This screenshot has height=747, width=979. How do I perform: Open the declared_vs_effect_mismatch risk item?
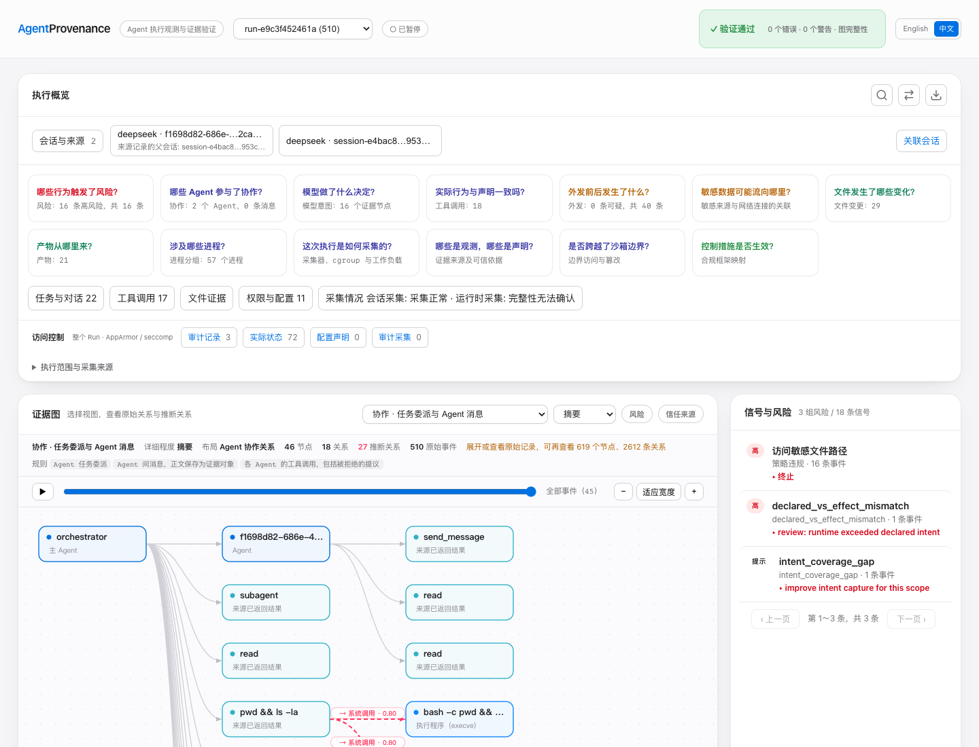845,519
